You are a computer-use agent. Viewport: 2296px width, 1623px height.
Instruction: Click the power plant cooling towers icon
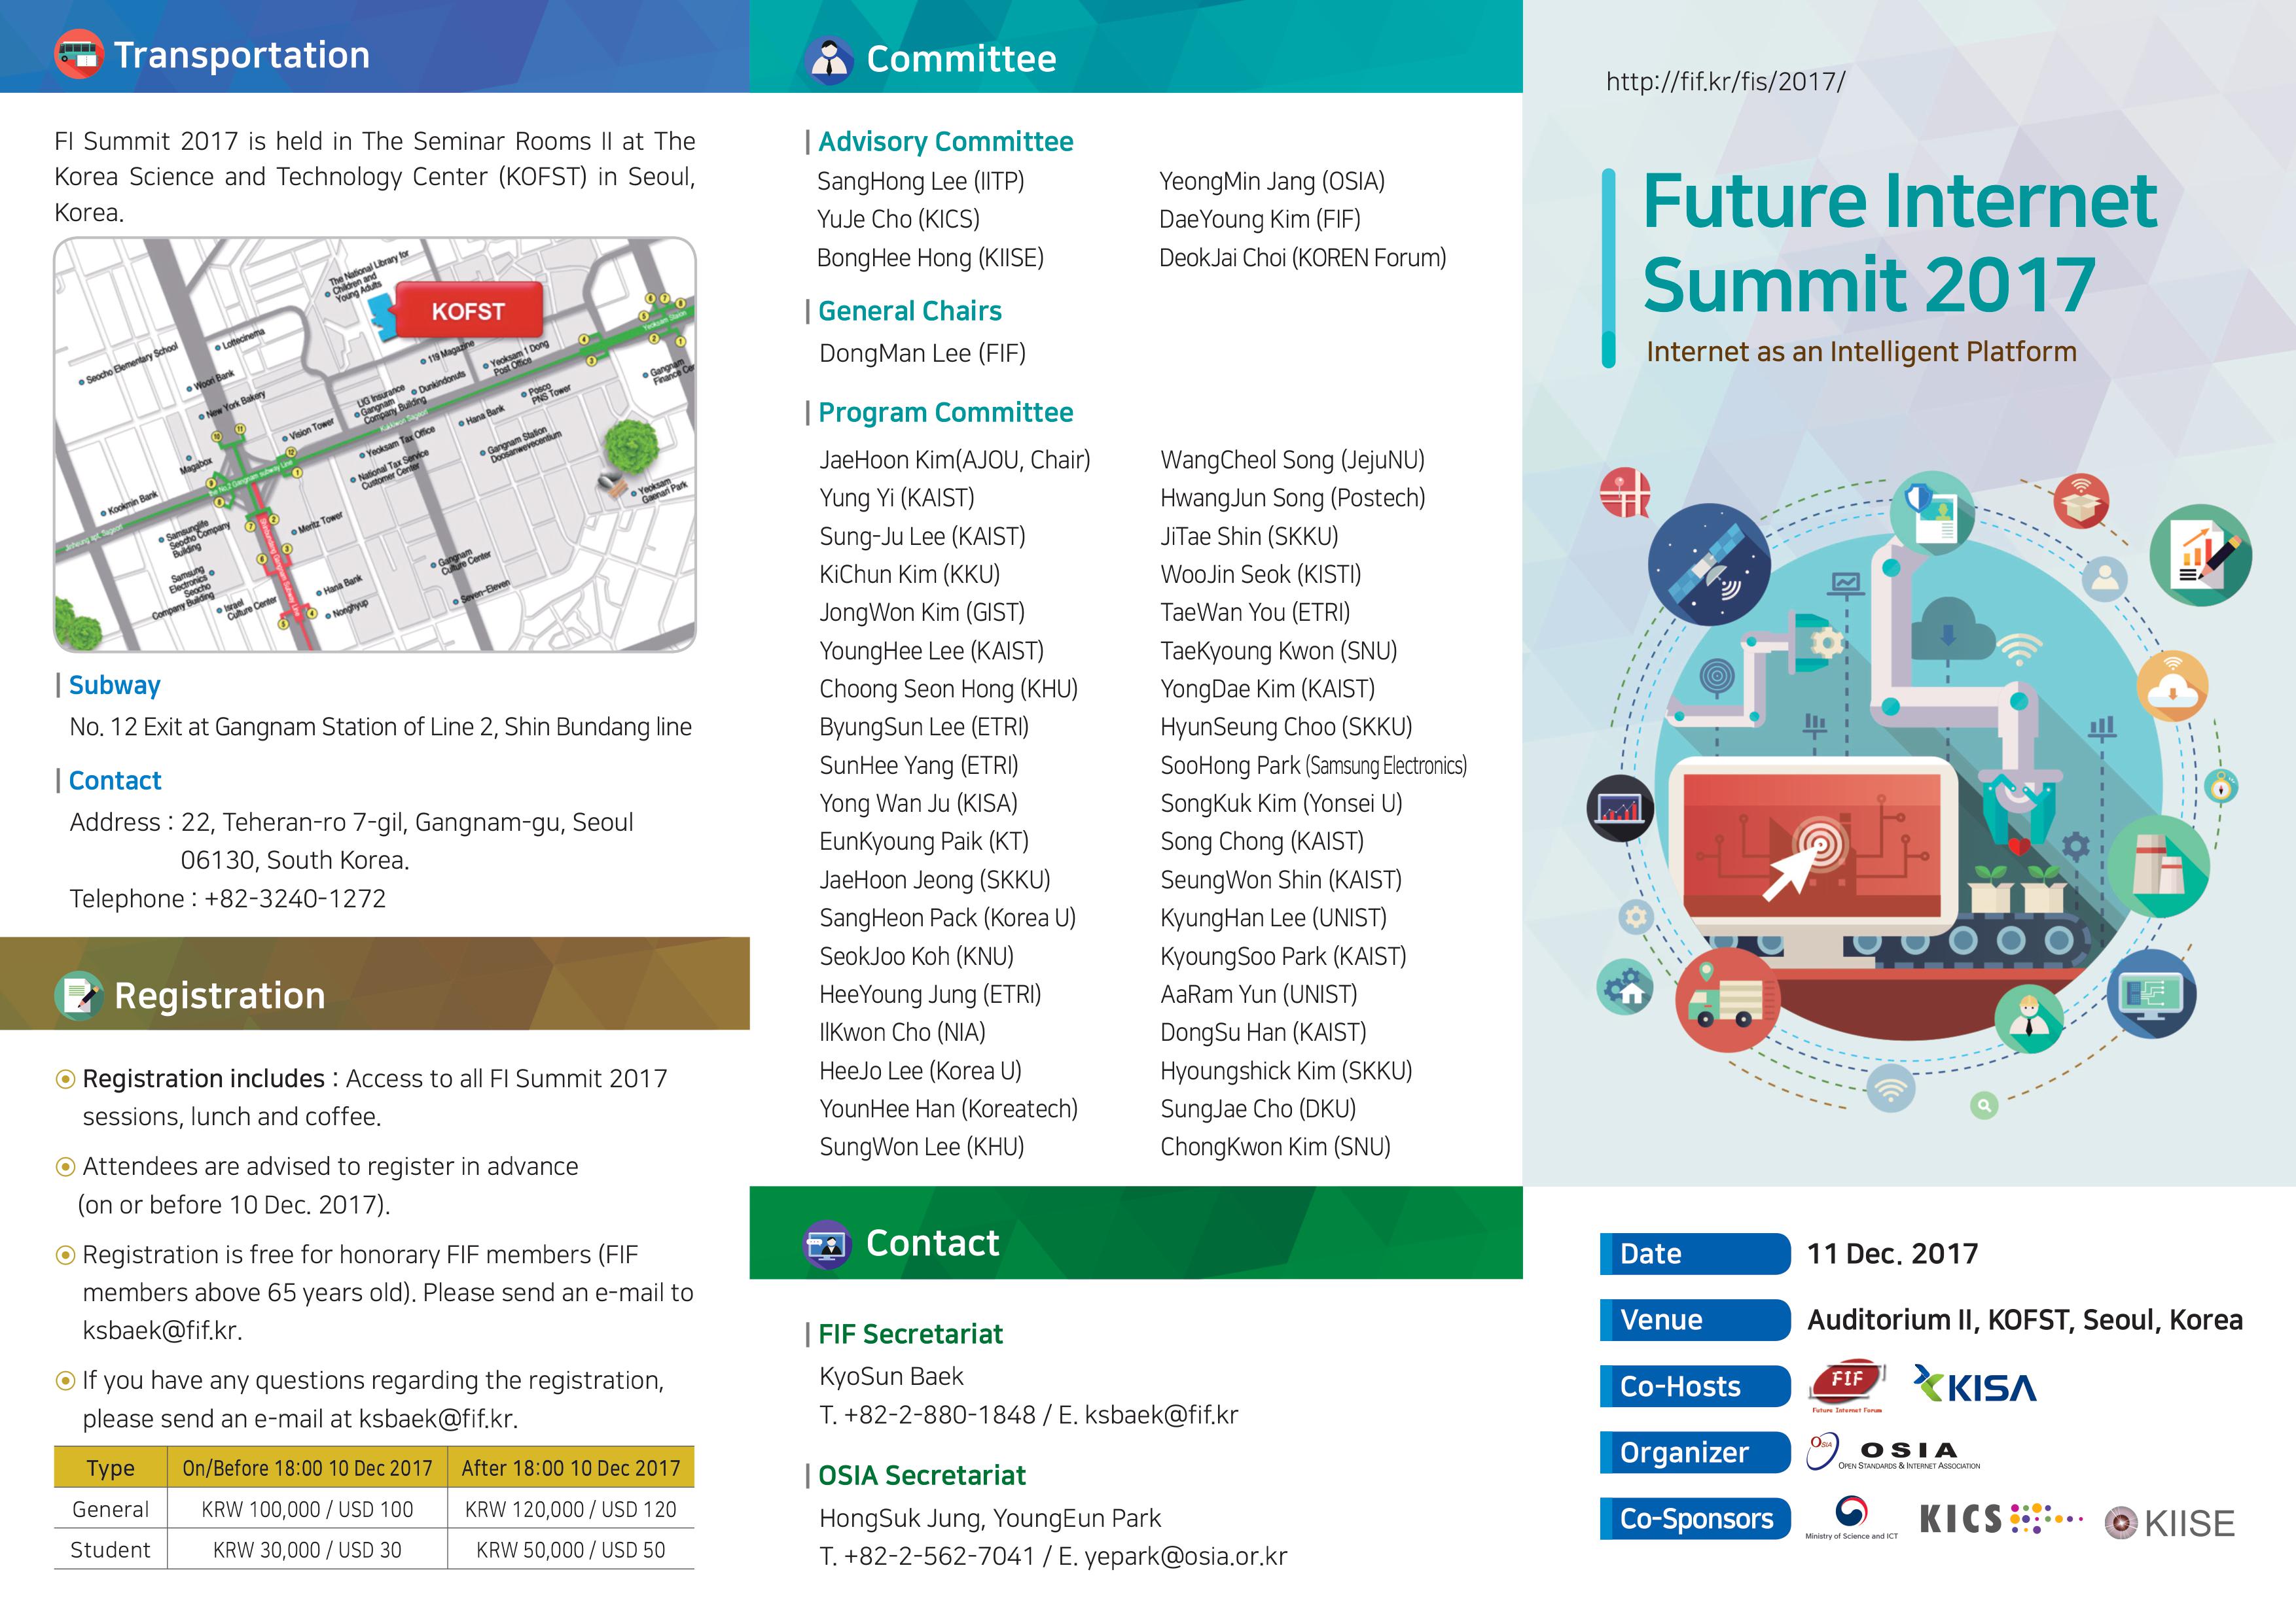pyautogui.click(x=2158, y=867)
